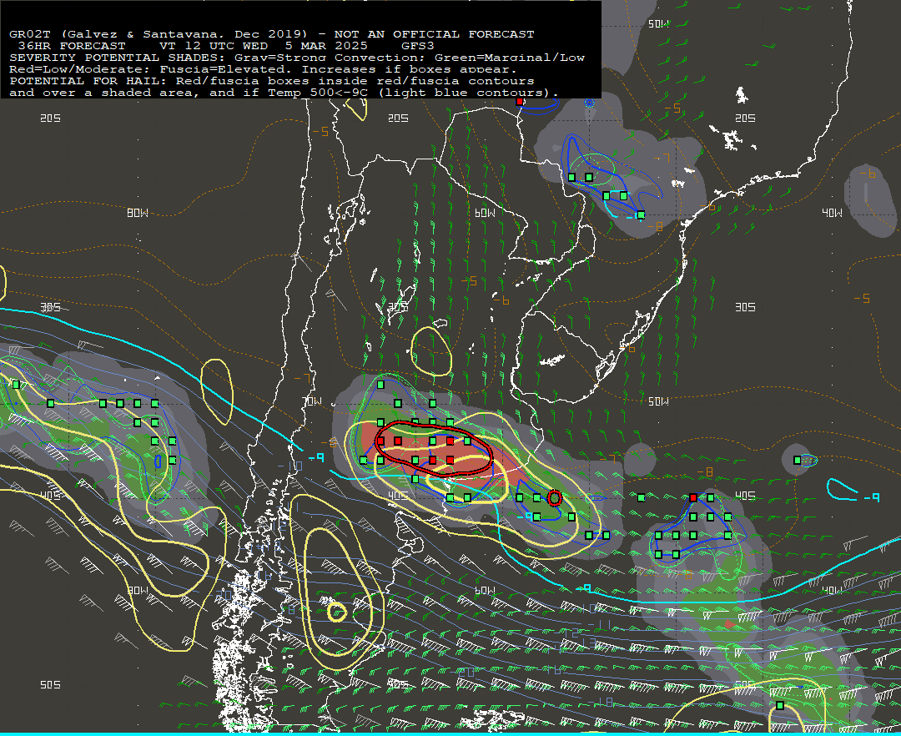901x736 pixels.
Task: Click the 'GFS3' model label
Action: click(x=418, y=46)
